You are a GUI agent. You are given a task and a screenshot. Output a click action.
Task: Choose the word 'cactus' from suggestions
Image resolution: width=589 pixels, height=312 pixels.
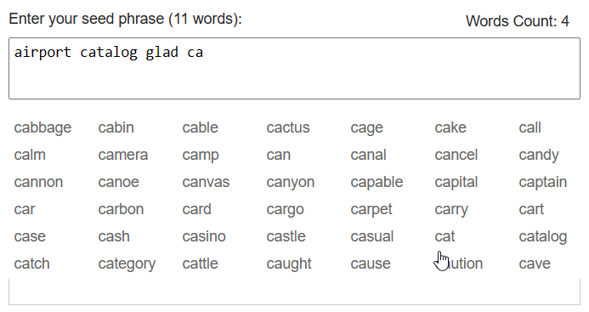(x=288, y=128)
